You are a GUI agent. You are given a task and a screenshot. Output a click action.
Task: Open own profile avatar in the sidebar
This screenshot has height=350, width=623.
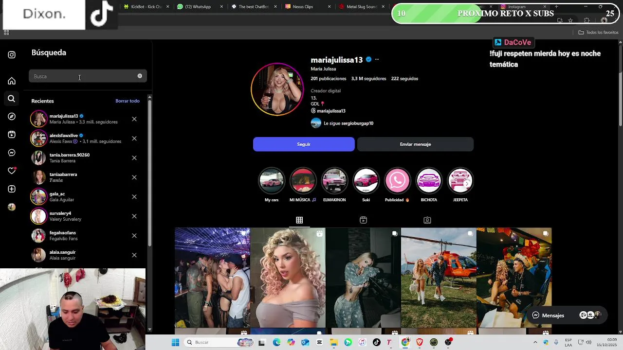12,207
